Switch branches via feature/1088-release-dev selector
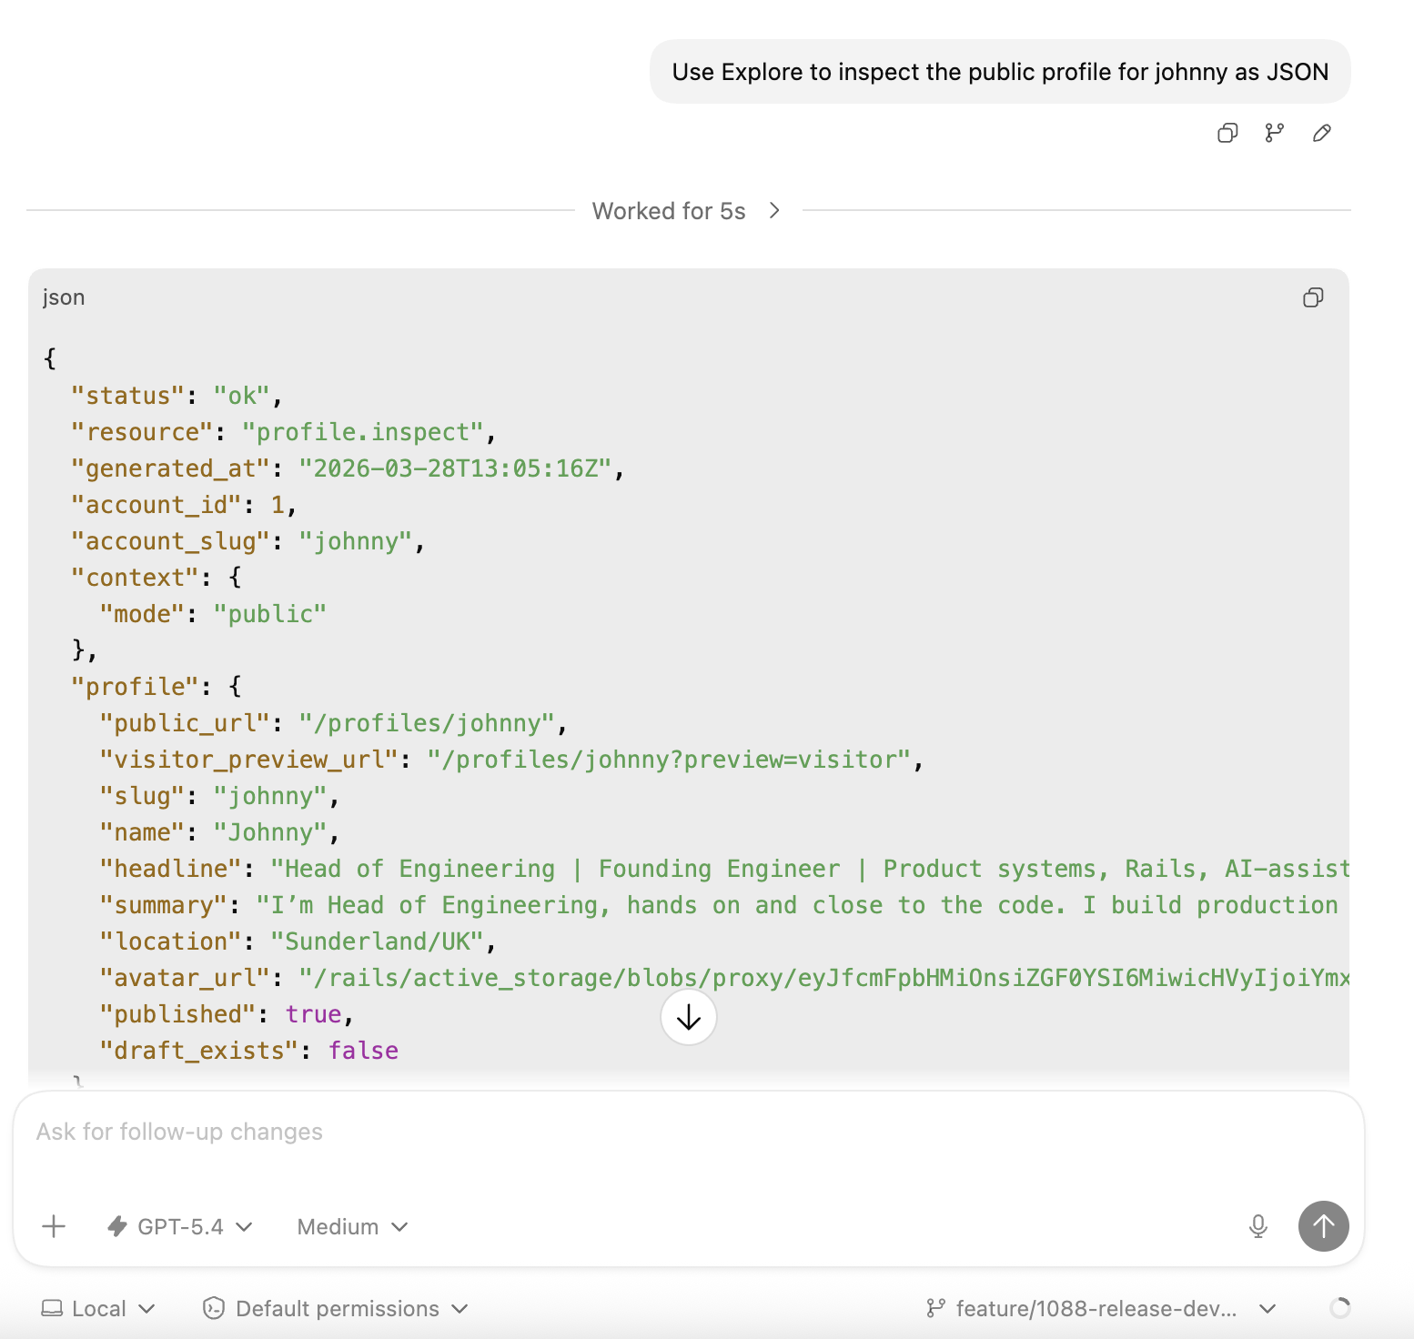 click(1096, 1308)
